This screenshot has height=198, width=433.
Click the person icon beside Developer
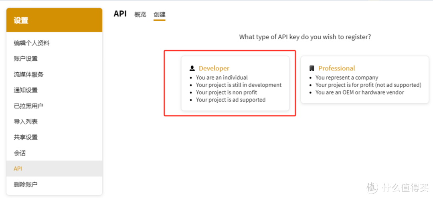(x=192, y=68)
